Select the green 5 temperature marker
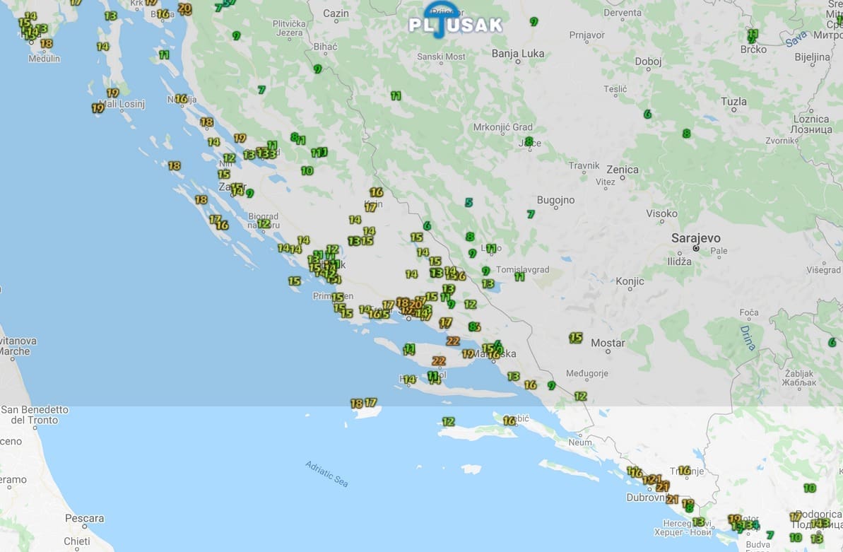This screenshot has width=843, height=552. click(x=468, y=203)
